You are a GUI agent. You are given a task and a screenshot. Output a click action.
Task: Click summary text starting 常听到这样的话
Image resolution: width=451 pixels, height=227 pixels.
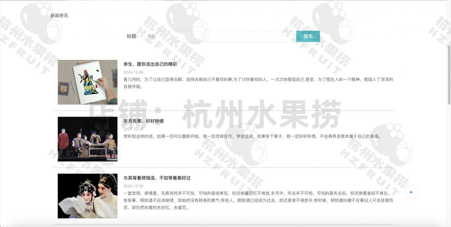click(x=253, y=136)
